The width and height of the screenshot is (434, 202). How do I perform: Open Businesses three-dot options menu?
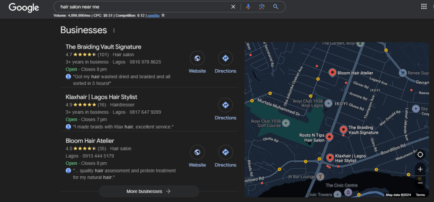[114, 30]
